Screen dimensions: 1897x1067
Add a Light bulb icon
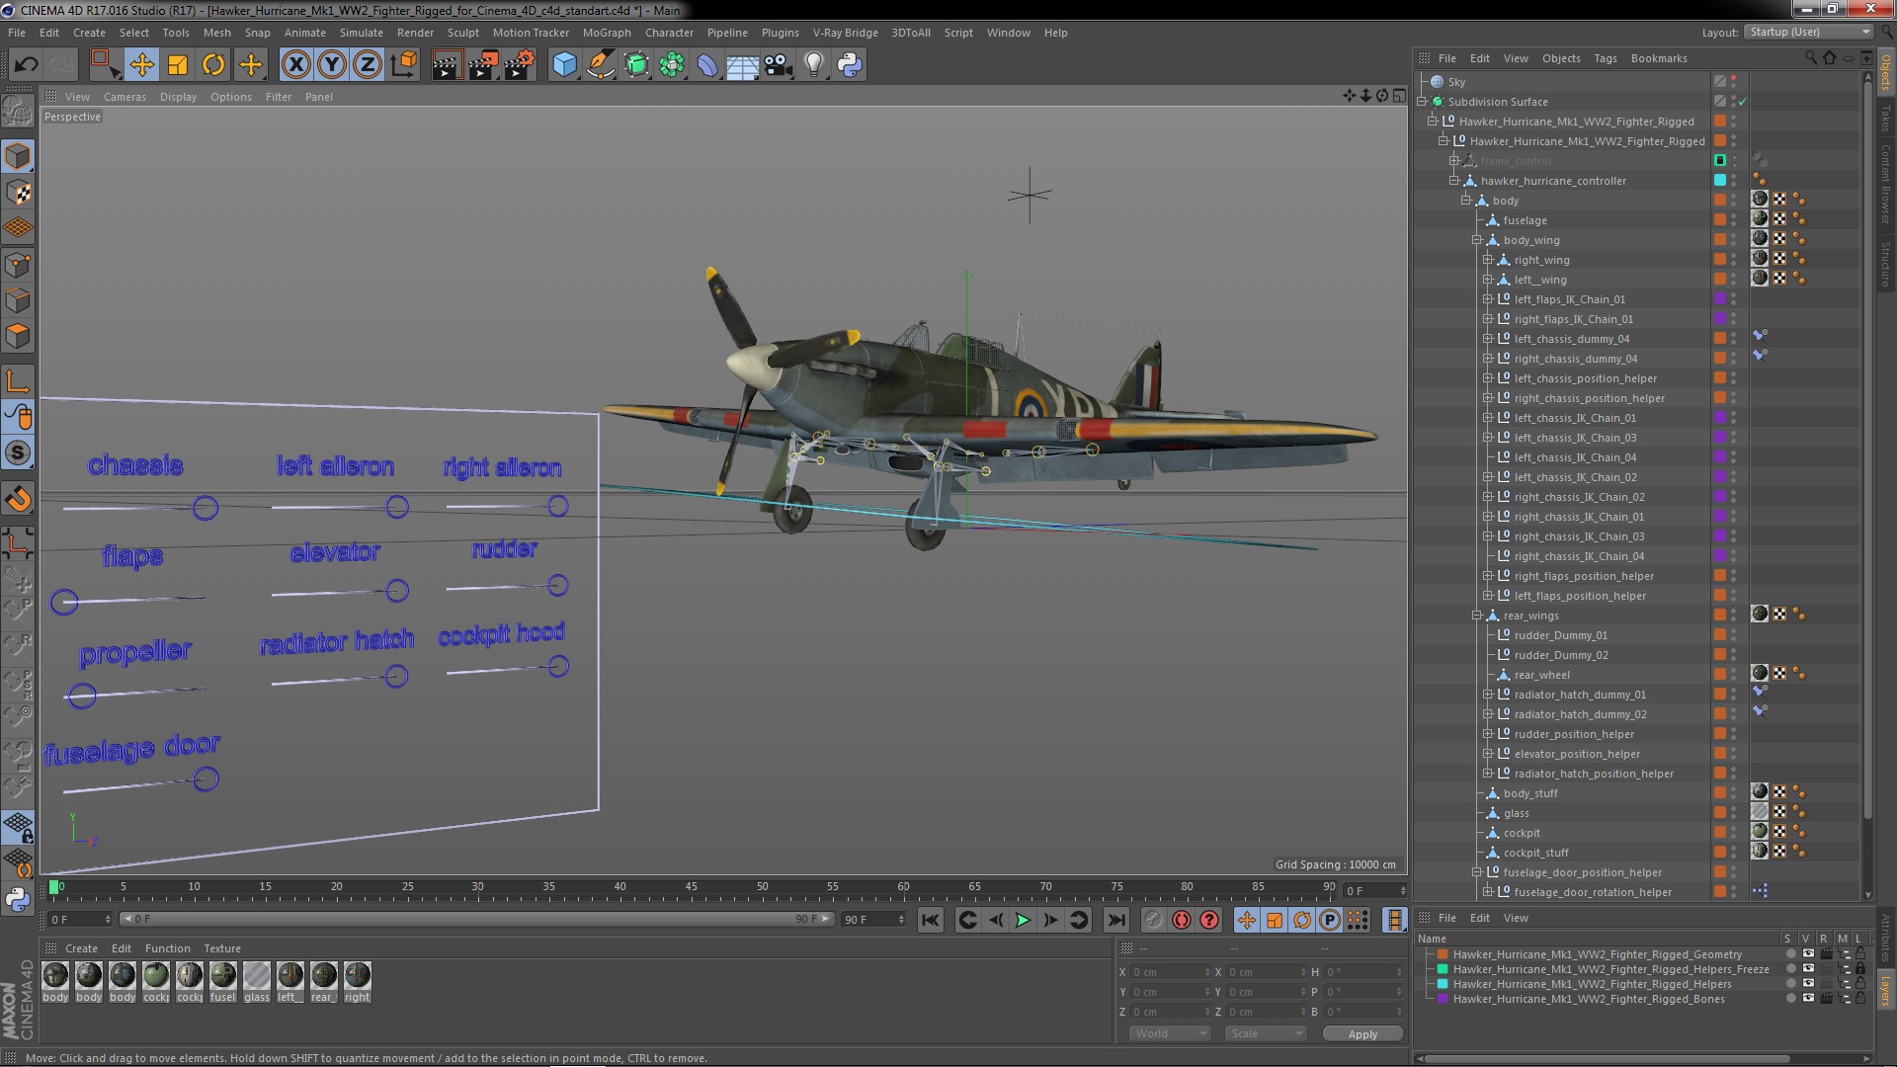[813, 65]
